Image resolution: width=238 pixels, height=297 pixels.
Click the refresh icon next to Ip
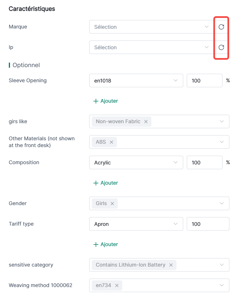click(221, 48)
